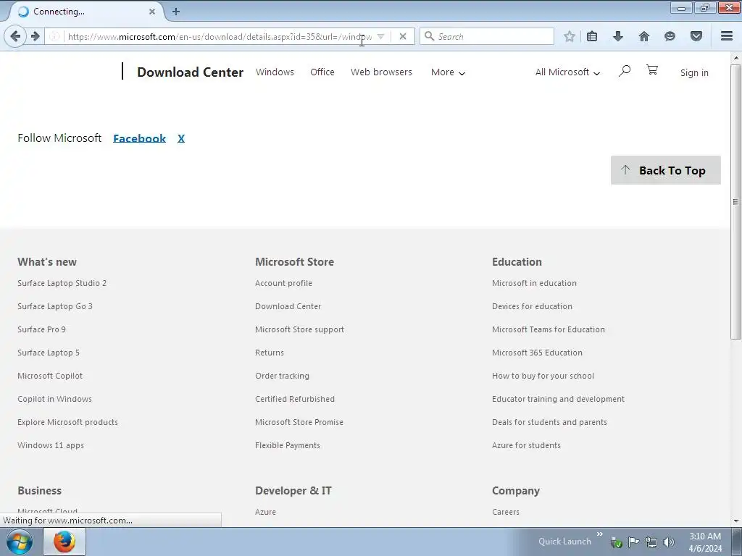Open Educator training and development link
Viewport: 742px width, 556px height.
(559, 399)
